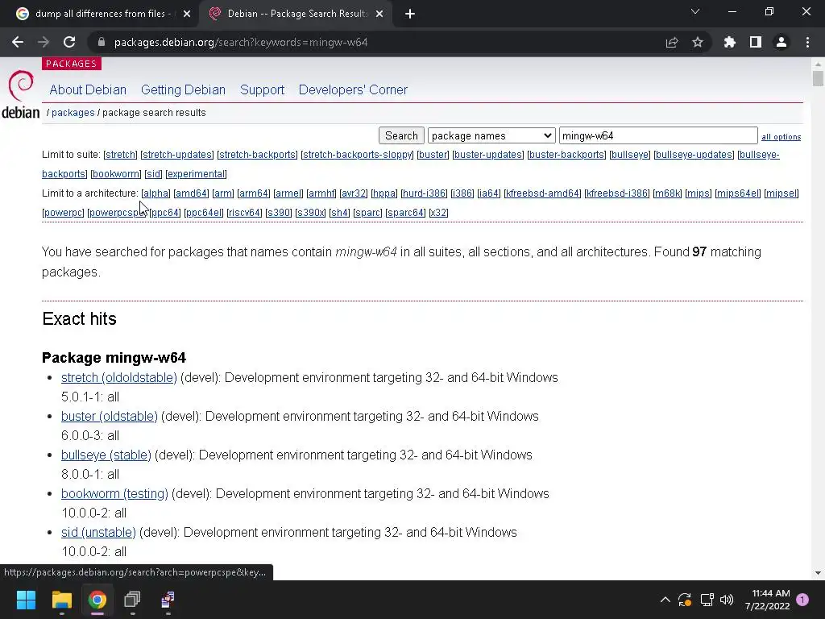Limit suite to buster-backports

(x=566, y=155)
